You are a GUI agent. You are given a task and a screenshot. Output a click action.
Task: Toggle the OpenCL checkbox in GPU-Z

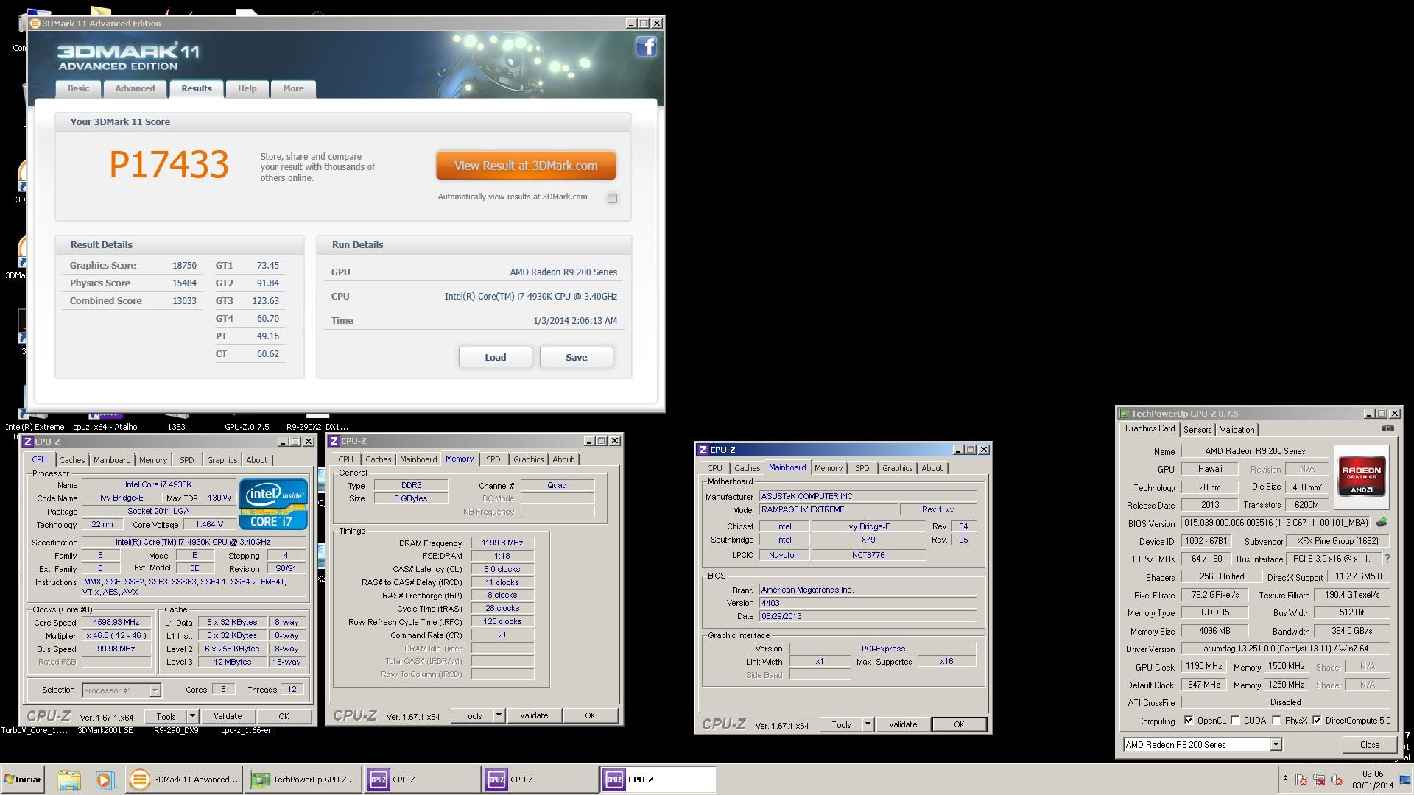[x=1189, y=721]
